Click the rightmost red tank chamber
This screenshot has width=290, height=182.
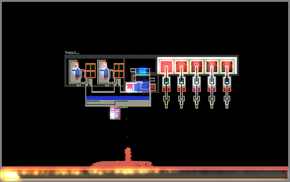tap(227, 67)
